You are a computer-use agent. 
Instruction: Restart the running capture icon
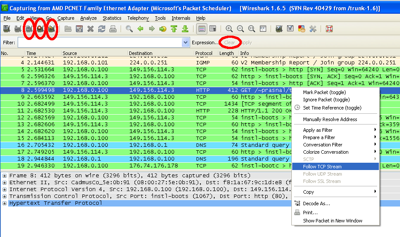point(52,29)
